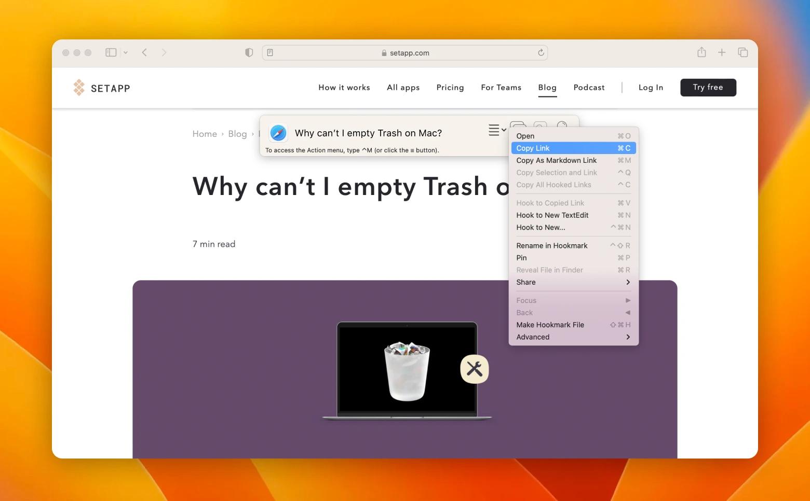Image resolution: width=810 pixels, height=501 pixels.
Task: Click the Hookmark title text field
Action: click(368, 133)
